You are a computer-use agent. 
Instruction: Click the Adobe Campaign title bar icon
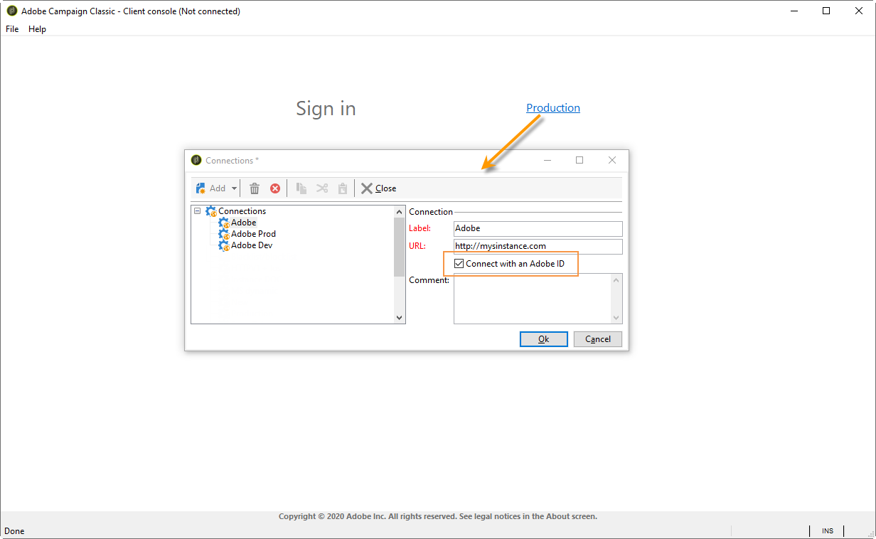pos(12,11)
